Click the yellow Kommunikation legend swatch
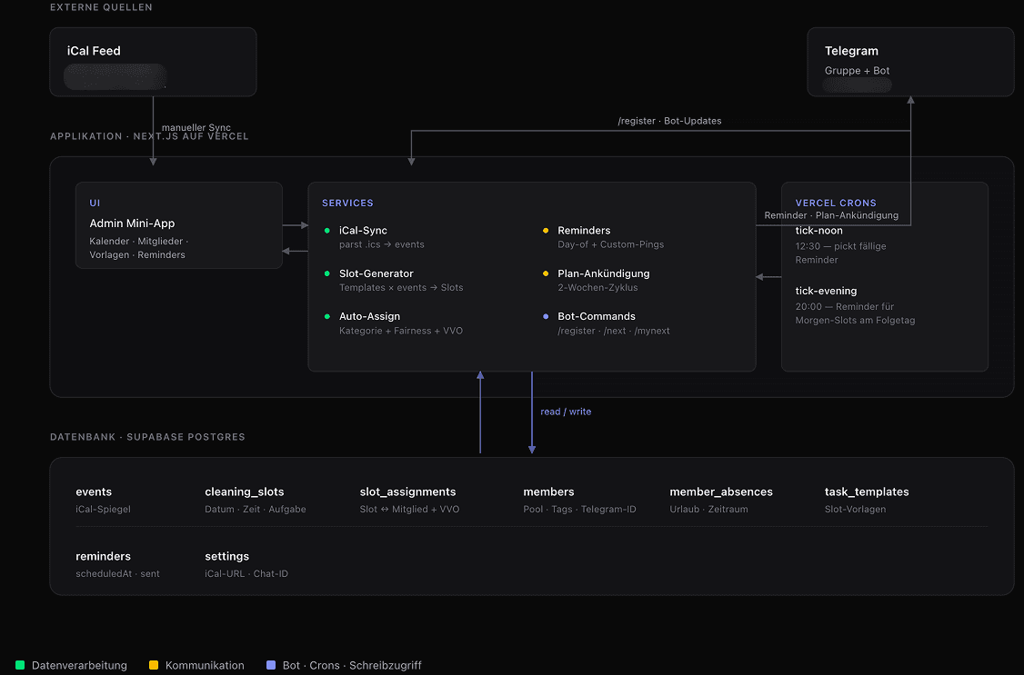Viewport: 1024px width, 675px height. click(154, 665)
